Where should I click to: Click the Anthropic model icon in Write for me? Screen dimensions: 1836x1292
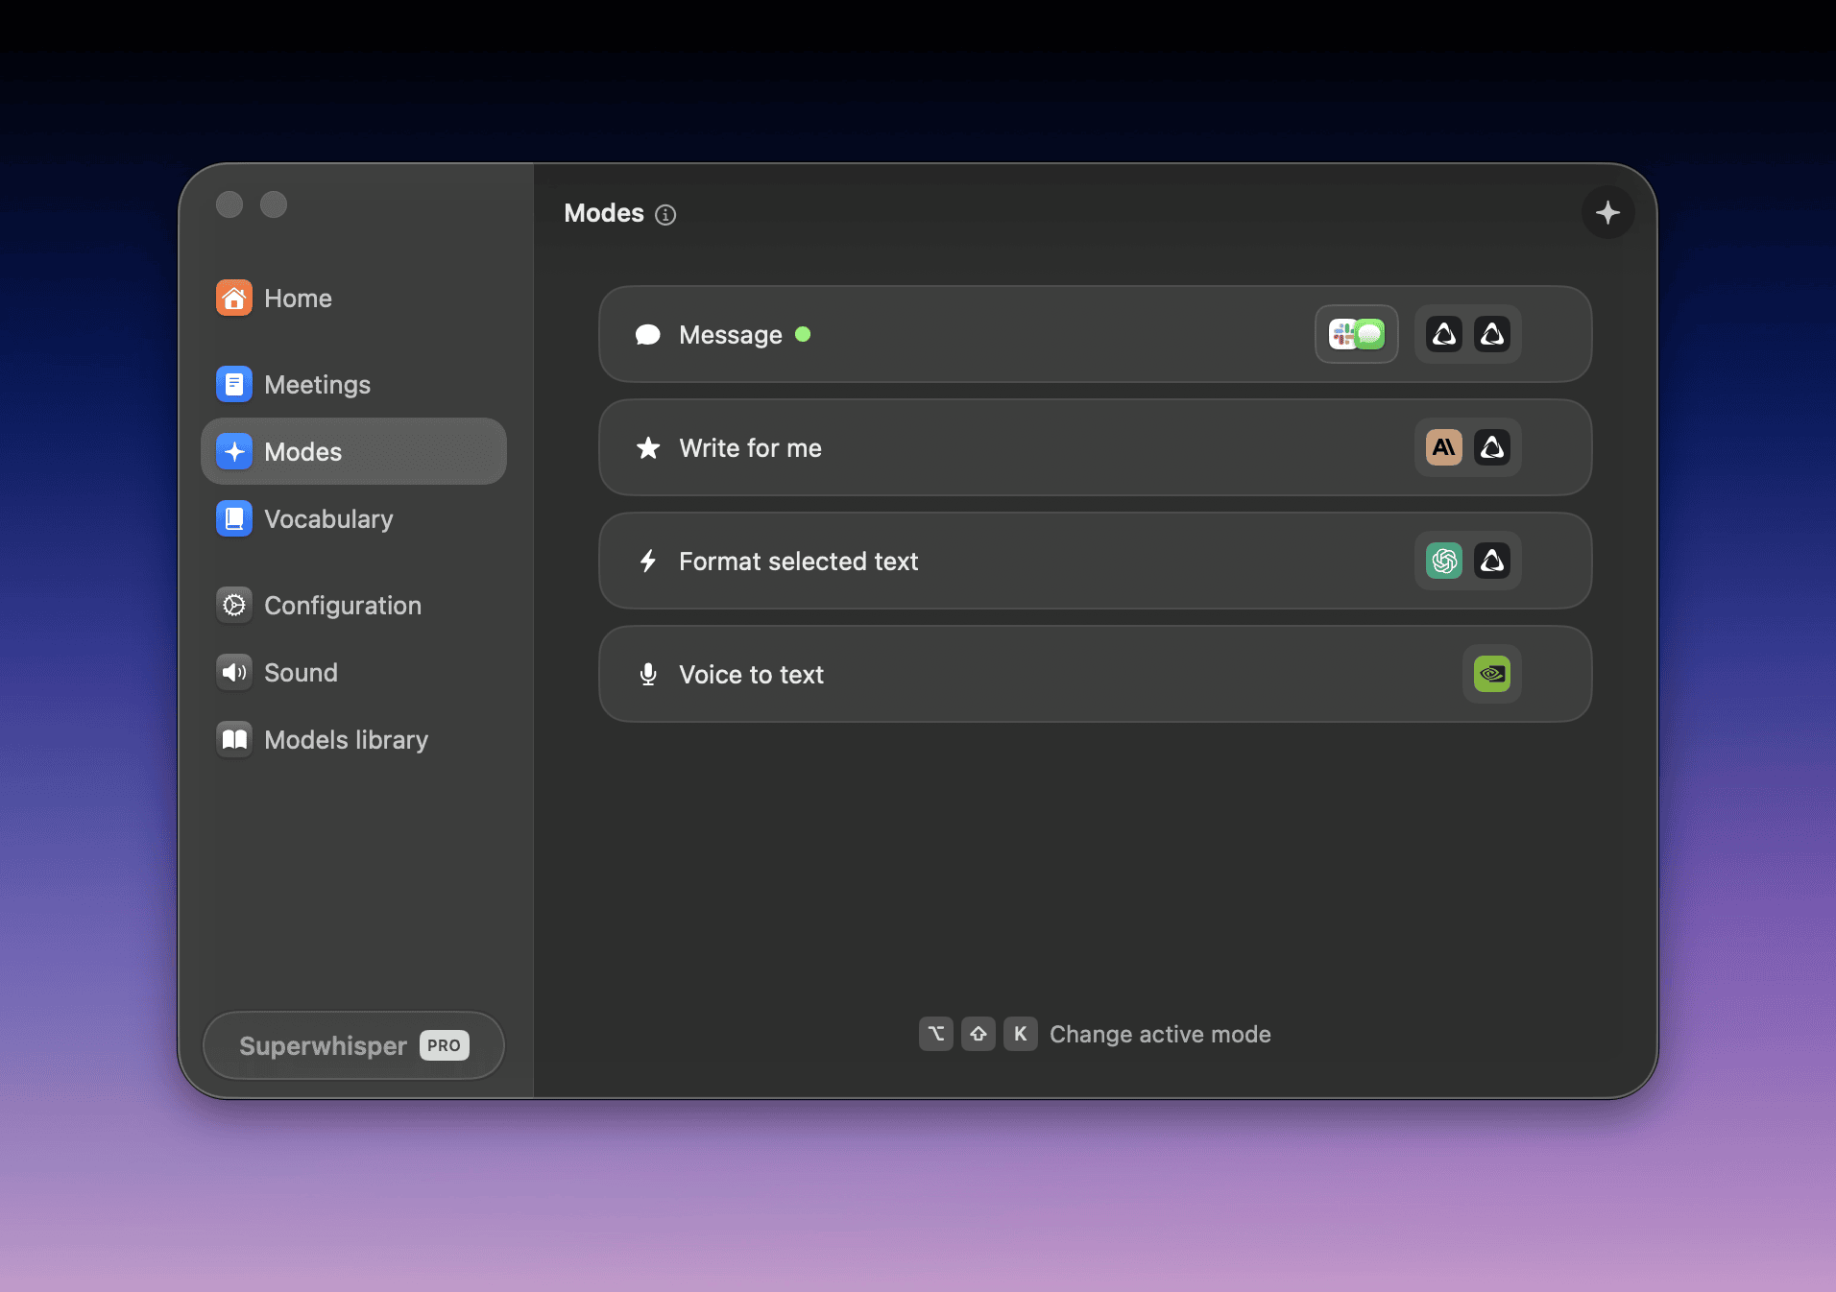pos(1444,447)
